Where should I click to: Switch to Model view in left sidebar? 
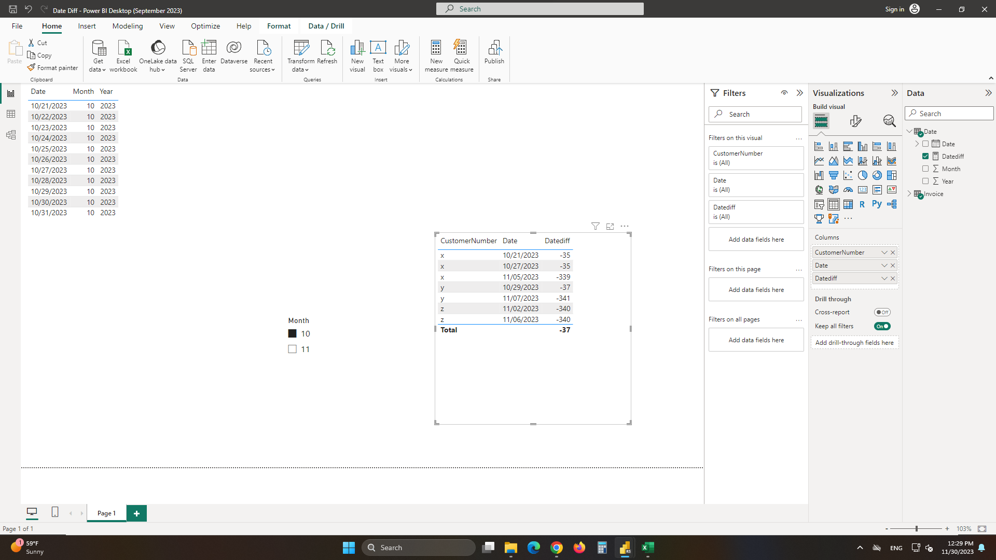coord(11,135)
